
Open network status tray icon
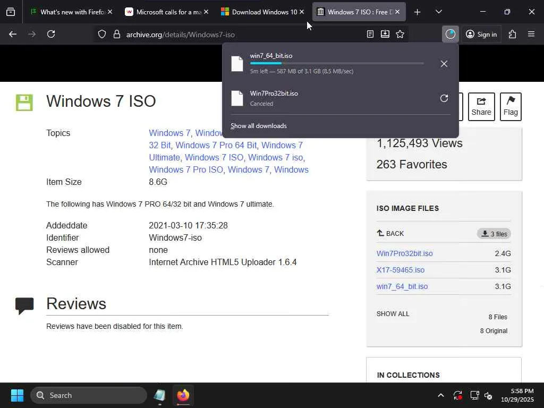click(x=474, y=395)
